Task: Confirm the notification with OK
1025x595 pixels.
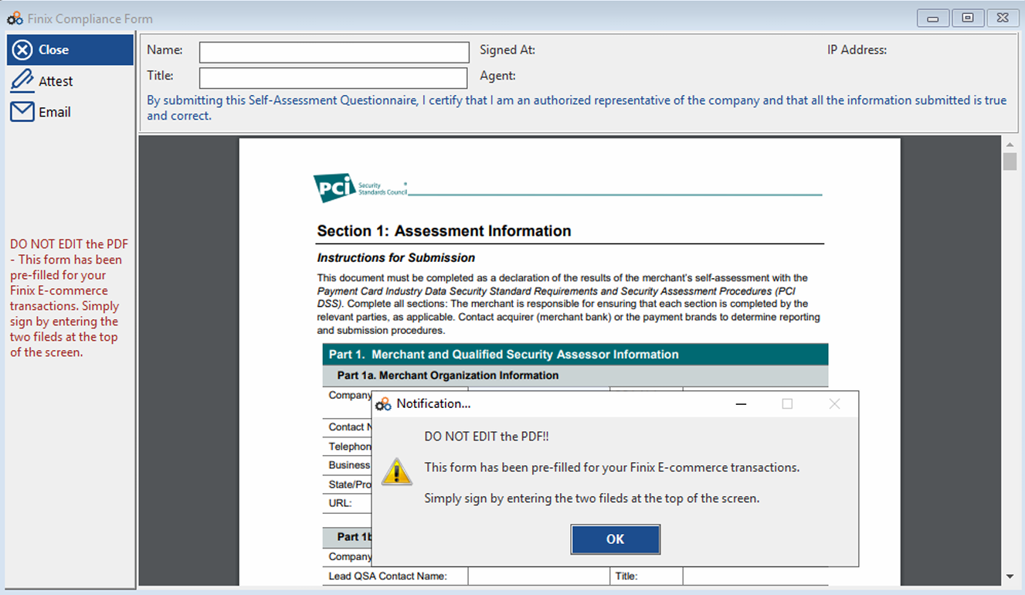Action: click(x=616, y=539)
